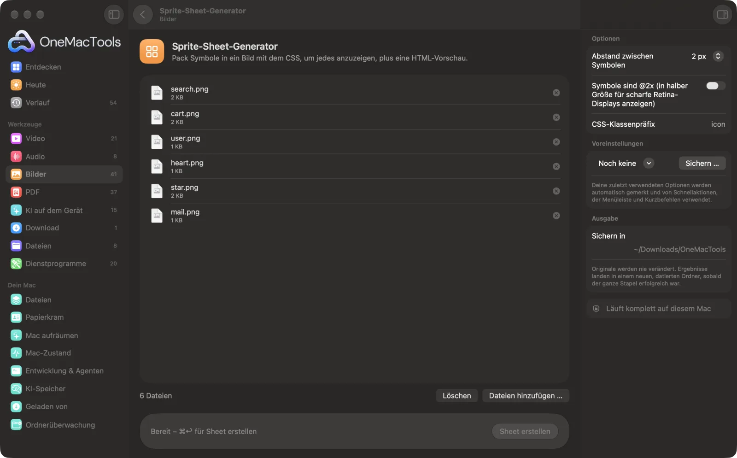
Task: Remove user.png from the list
Action: (x=556, y=142)
